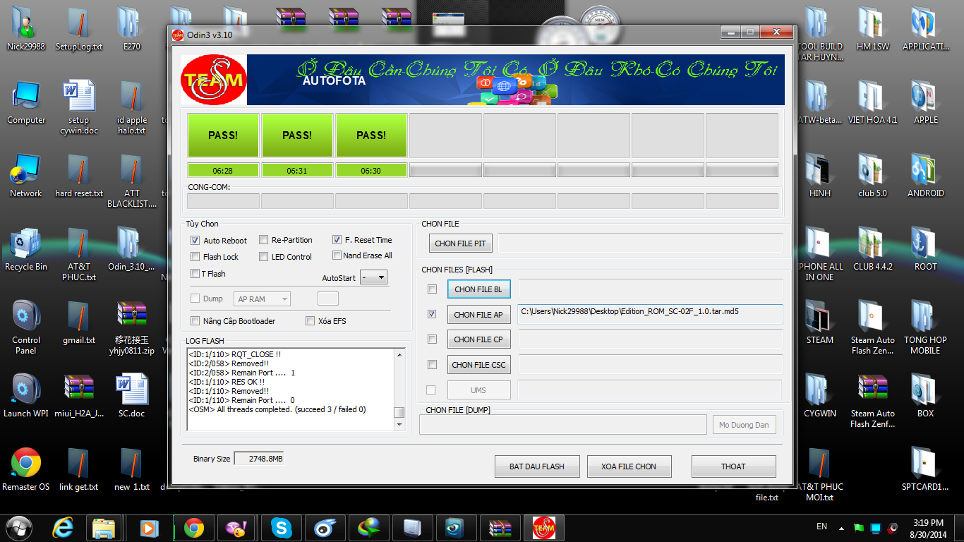Enable the Flash Lock checkbox
964x542 pixels.
[195, 257]
